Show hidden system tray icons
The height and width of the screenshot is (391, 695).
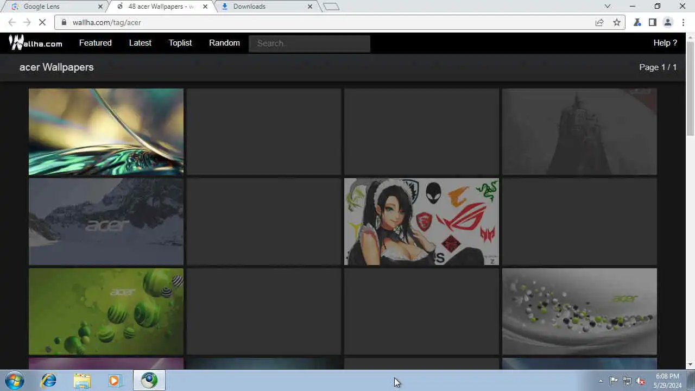coord(601,381)
